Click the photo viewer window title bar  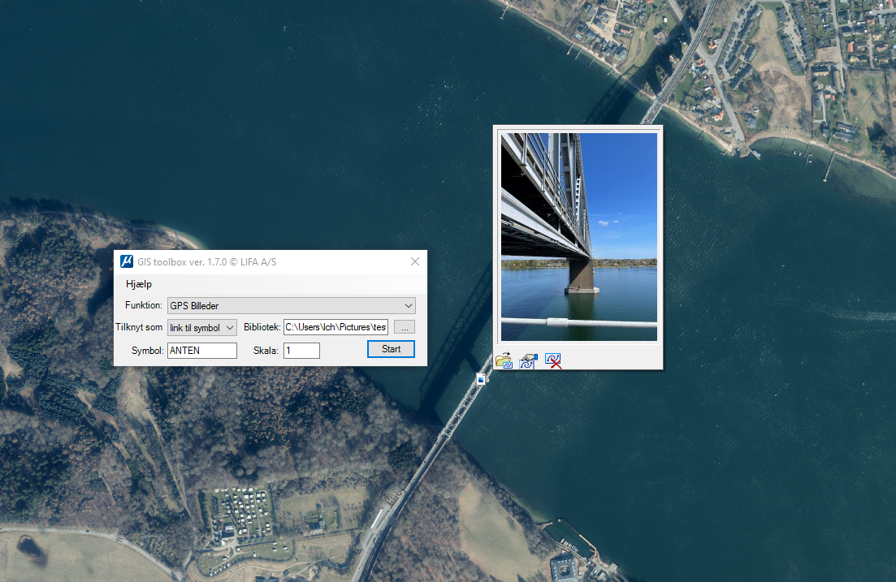(578, 128)
